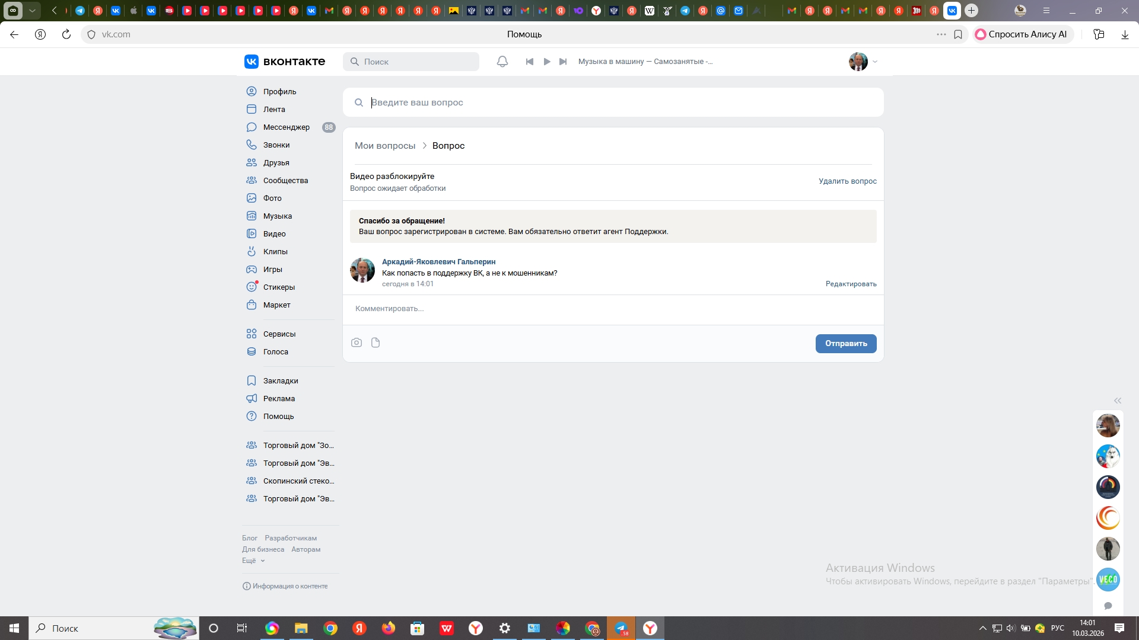Viewport: 1139px width, 640px height.
Task: Collapse the side chat panel arrows
Action: pyautogui.click(x=1118, y=401)
